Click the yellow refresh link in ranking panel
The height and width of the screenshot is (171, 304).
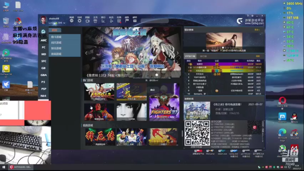click(x=258, y=56)
